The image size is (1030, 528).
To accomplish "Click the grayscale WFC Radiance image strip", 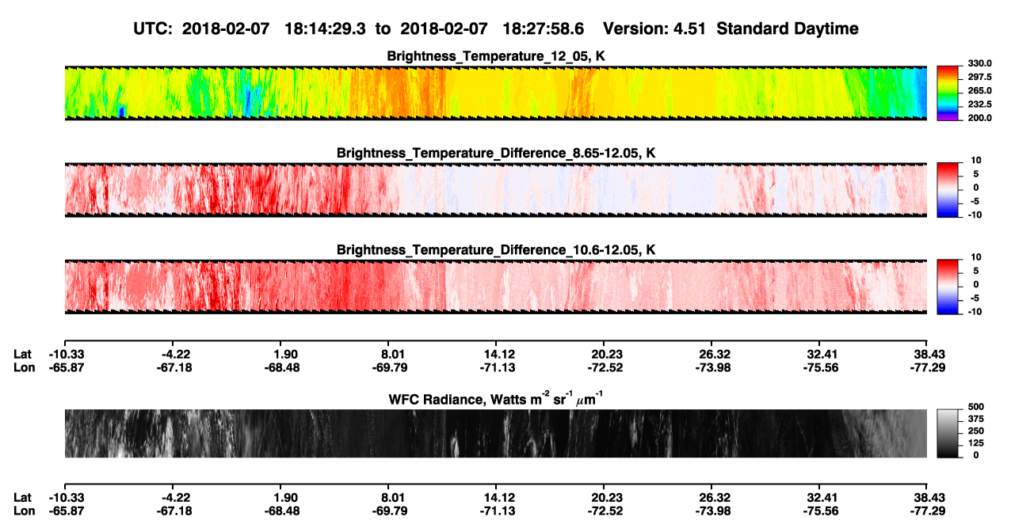I will [x=495, y=433].
